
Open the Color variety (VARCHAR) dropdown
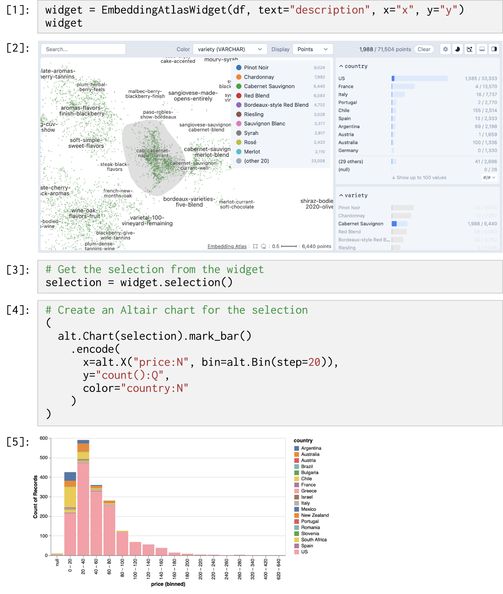tap(230, 49)
